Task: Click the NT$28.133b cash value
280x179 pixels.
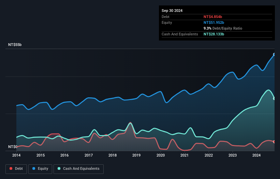Action: pos(214,34)
